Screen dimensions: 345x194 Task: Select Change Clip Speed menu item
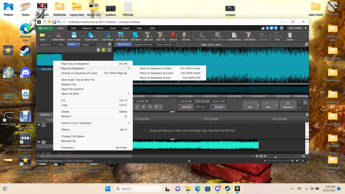93,136
